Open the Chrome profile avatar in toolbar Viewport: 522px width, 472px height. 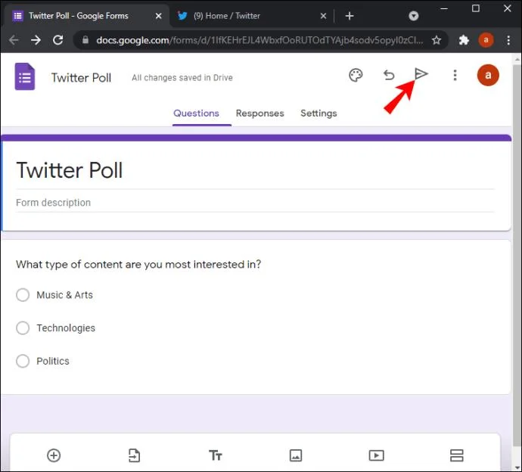click(x=486, y=40)
